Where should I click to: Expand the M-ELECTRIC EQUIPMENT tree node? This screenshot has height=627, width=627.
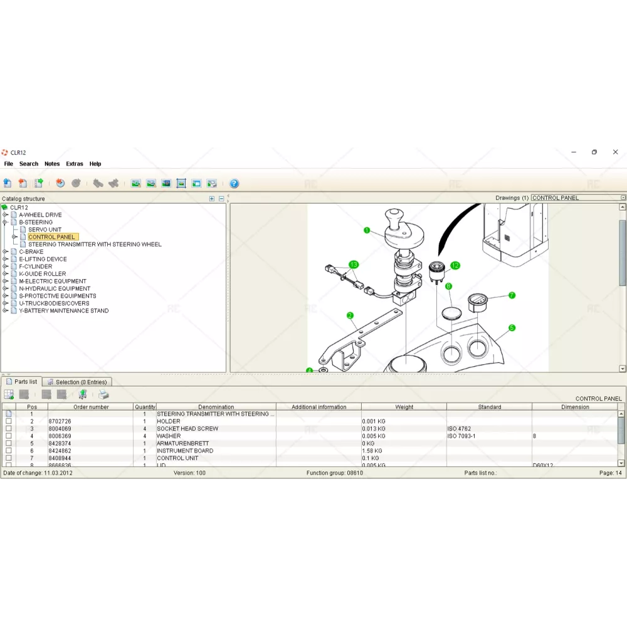coord(5,282)
